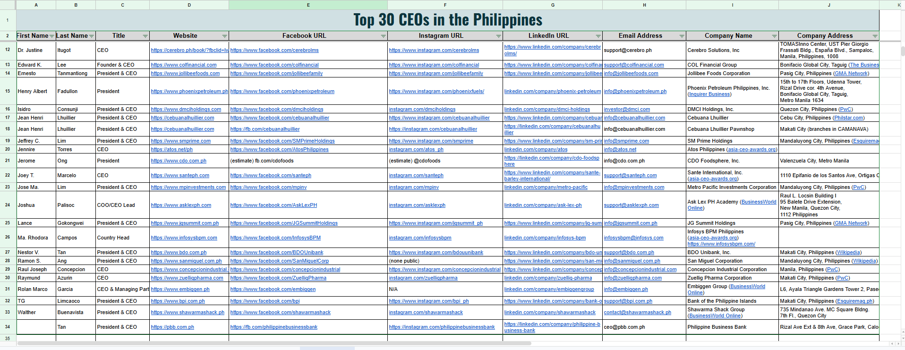
Task: Open the Title column filter dropdown
Action: click(x=145, y=36)
